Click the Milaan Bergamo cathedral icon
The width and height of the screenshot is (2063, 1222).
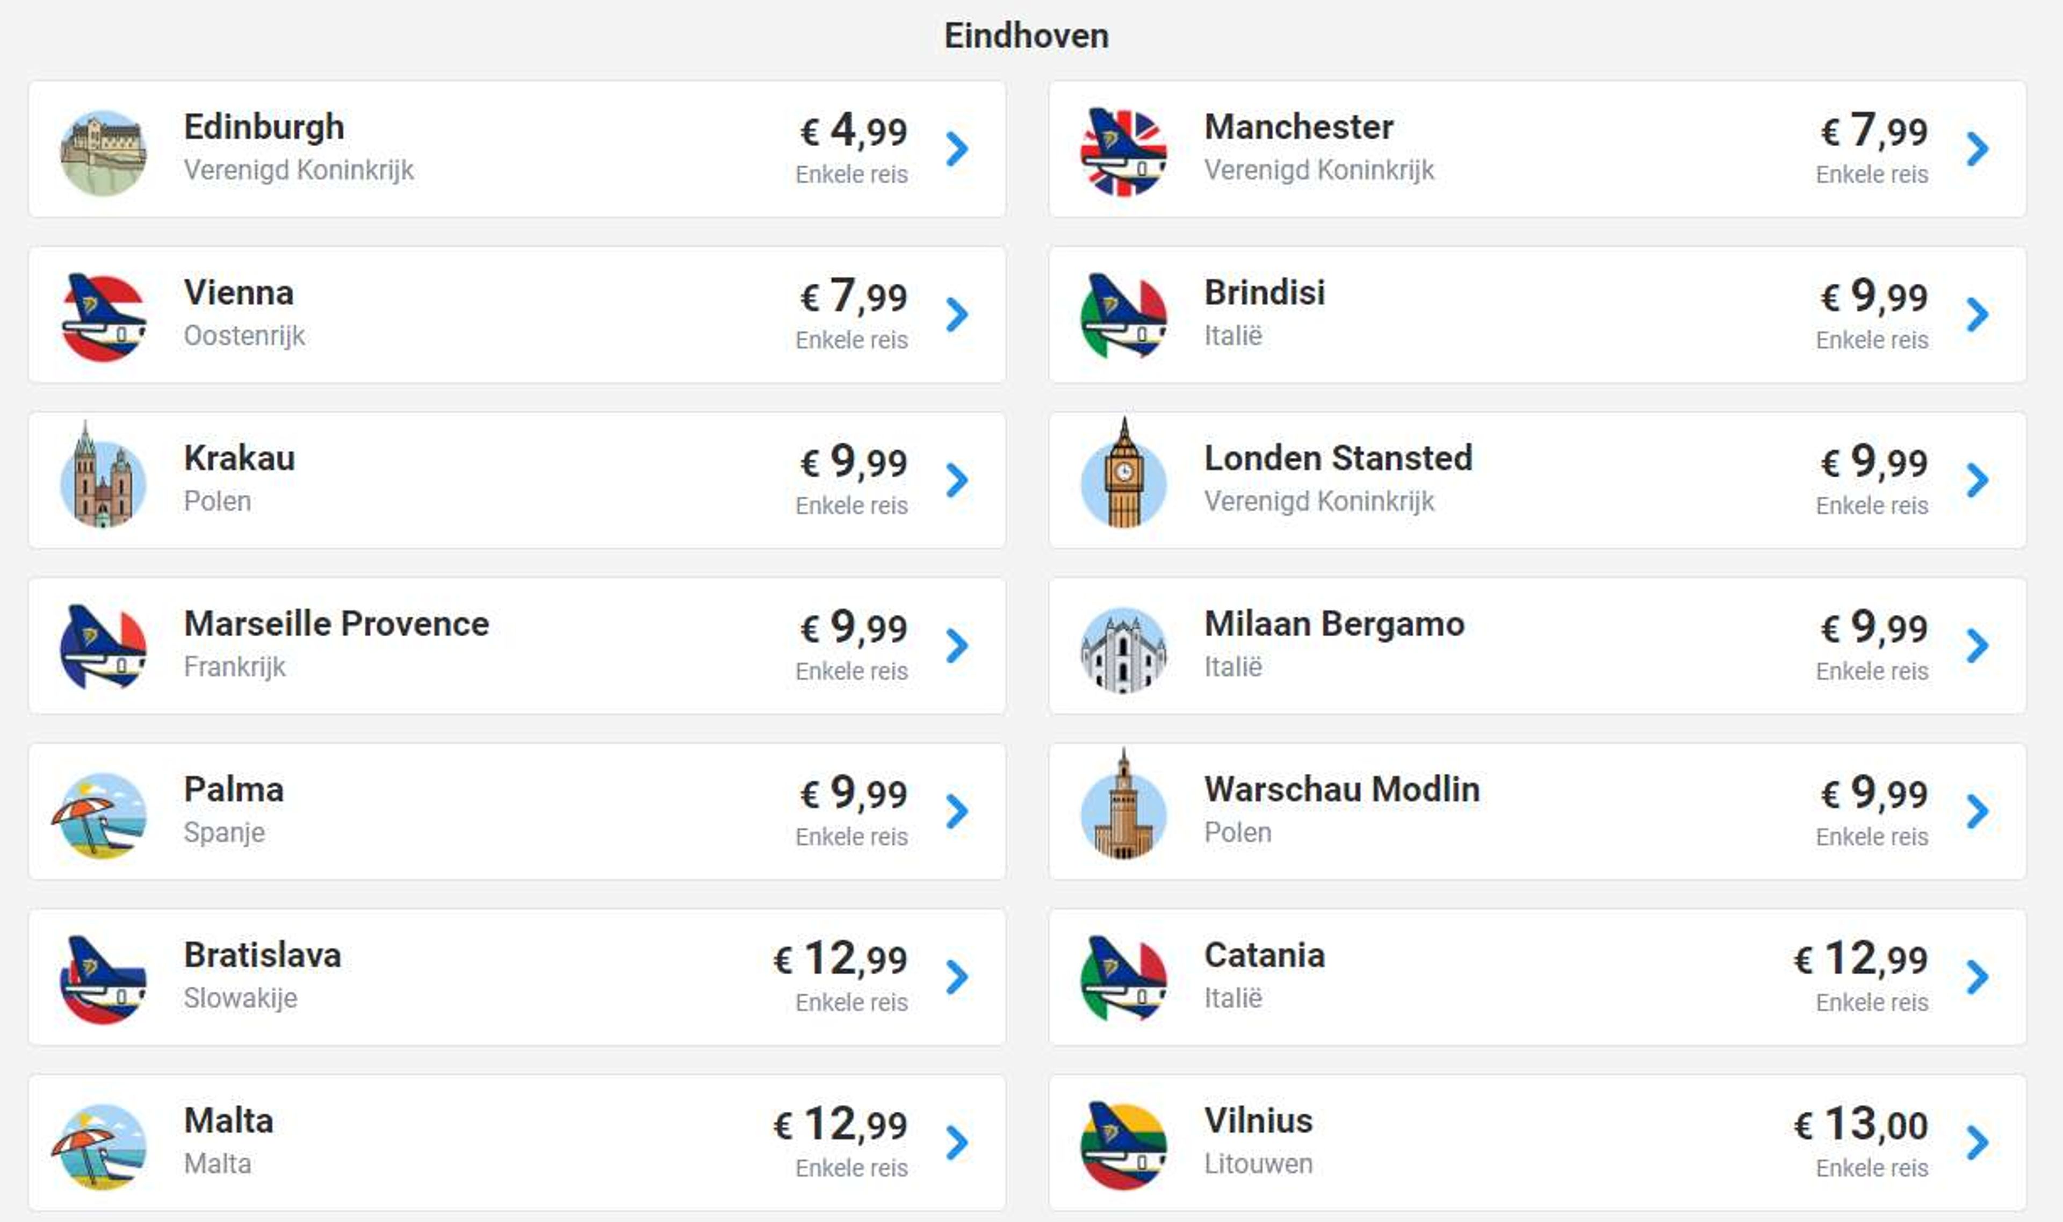pyautogui.click(x=1124, y=650)
